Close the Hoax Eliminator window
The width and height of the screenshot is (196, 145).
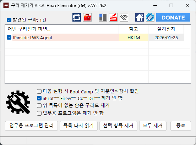coord(187,5)
